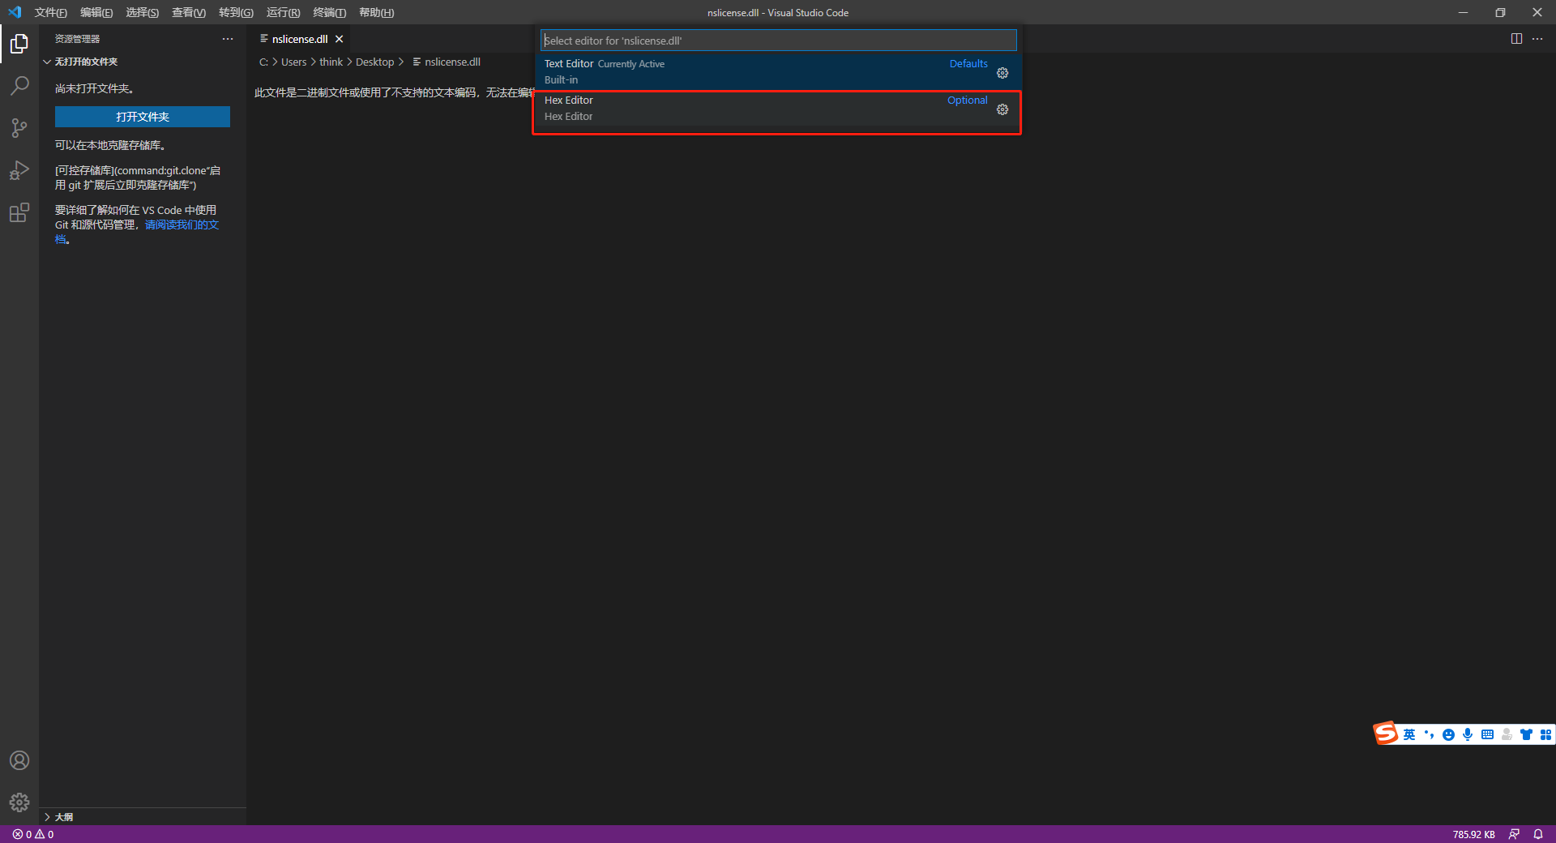Click the Users breadcrumb segment
1556x843 pixels.
point(293,62)
